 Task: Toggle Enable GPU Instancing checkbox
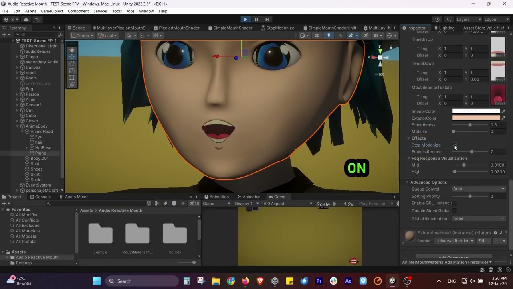[x=454, y=203]
